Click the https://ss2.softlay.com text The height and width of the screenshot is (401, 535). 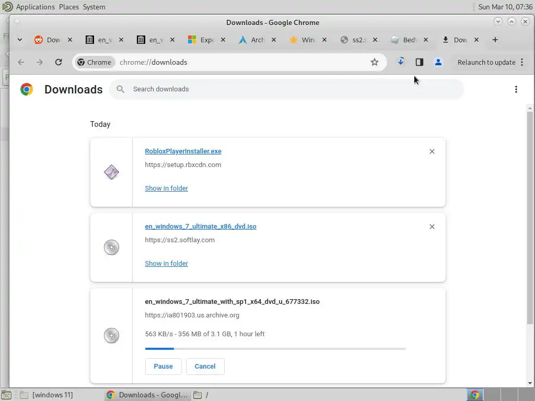[180, 240]
